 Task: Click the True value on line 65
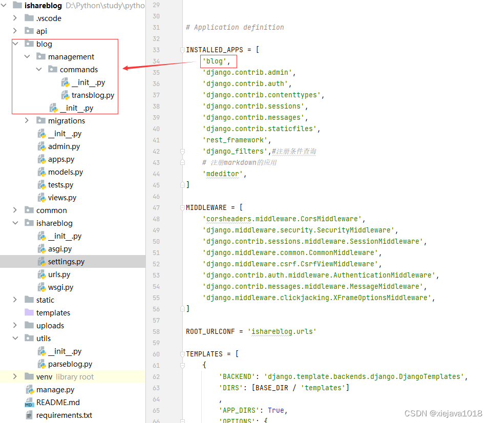point(276,410)
